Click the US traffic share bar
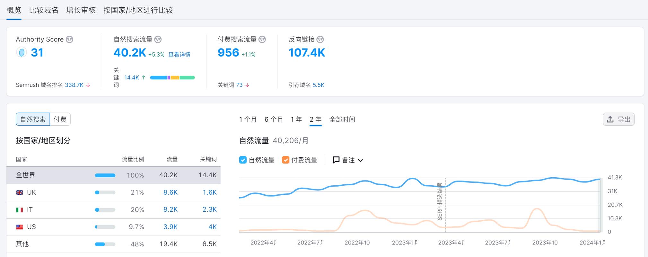Screen dimensions: 648x257 105,227
